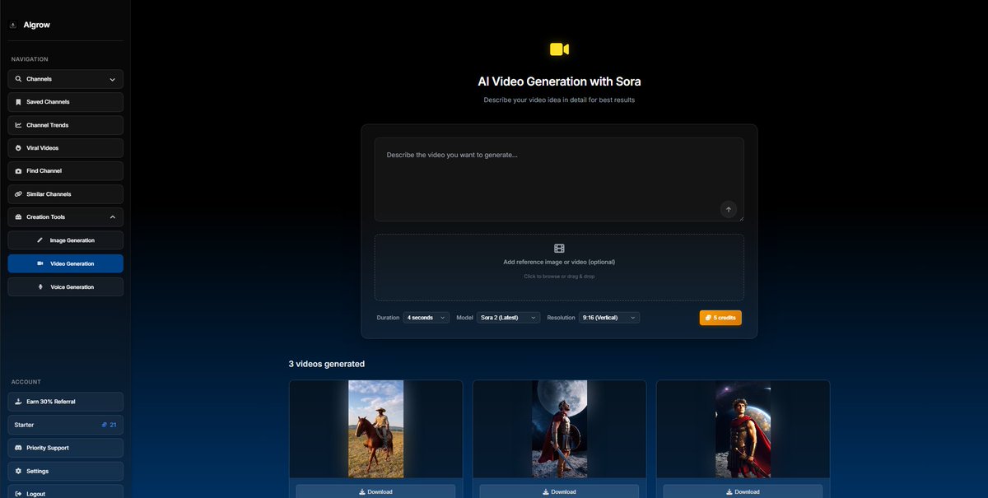Click the microphone icon on Voice Generation
988x498 pixels.
[x=41, y=287]
